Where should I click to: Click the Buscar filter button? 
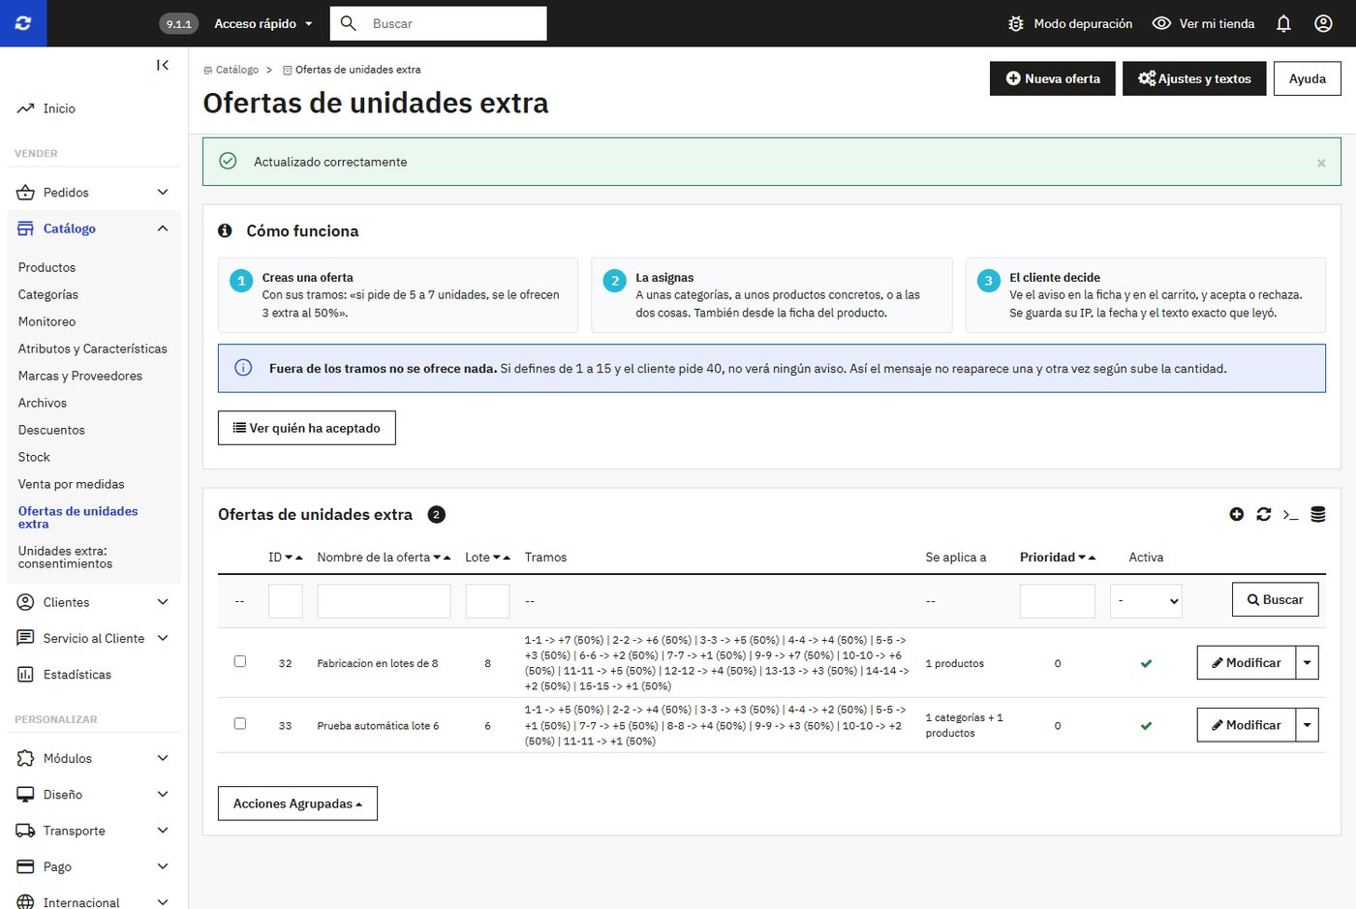[x=1276, y=600]
